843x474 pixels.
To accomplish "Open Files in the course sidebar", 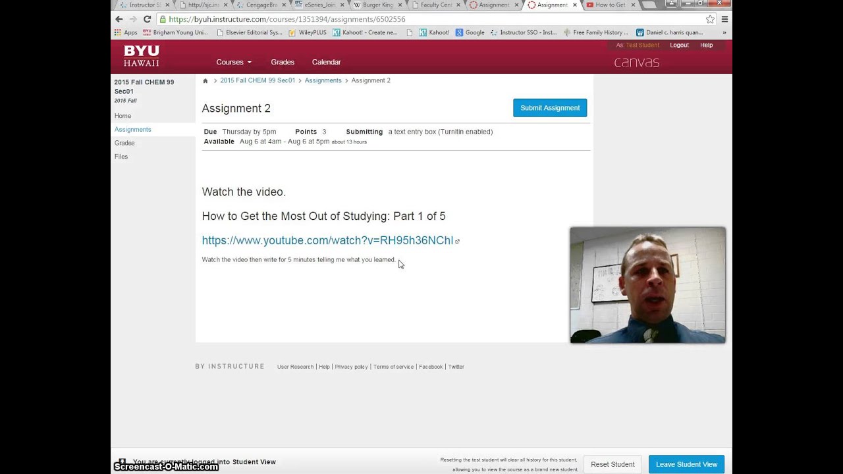I will point(121,157).
